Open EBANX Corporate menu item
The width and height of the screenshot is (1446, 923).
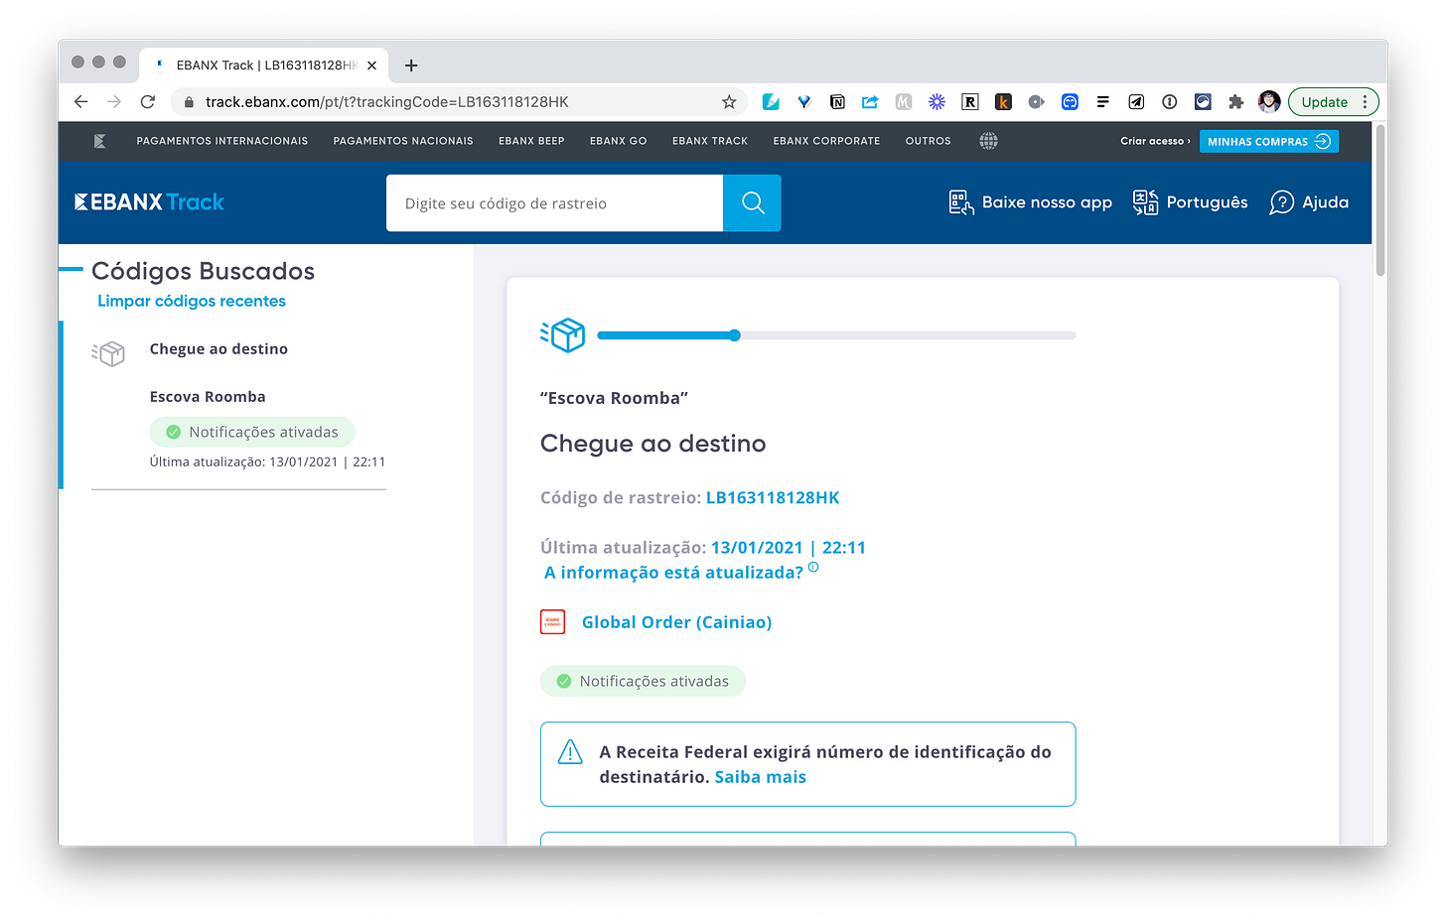[x=826, y=141]
